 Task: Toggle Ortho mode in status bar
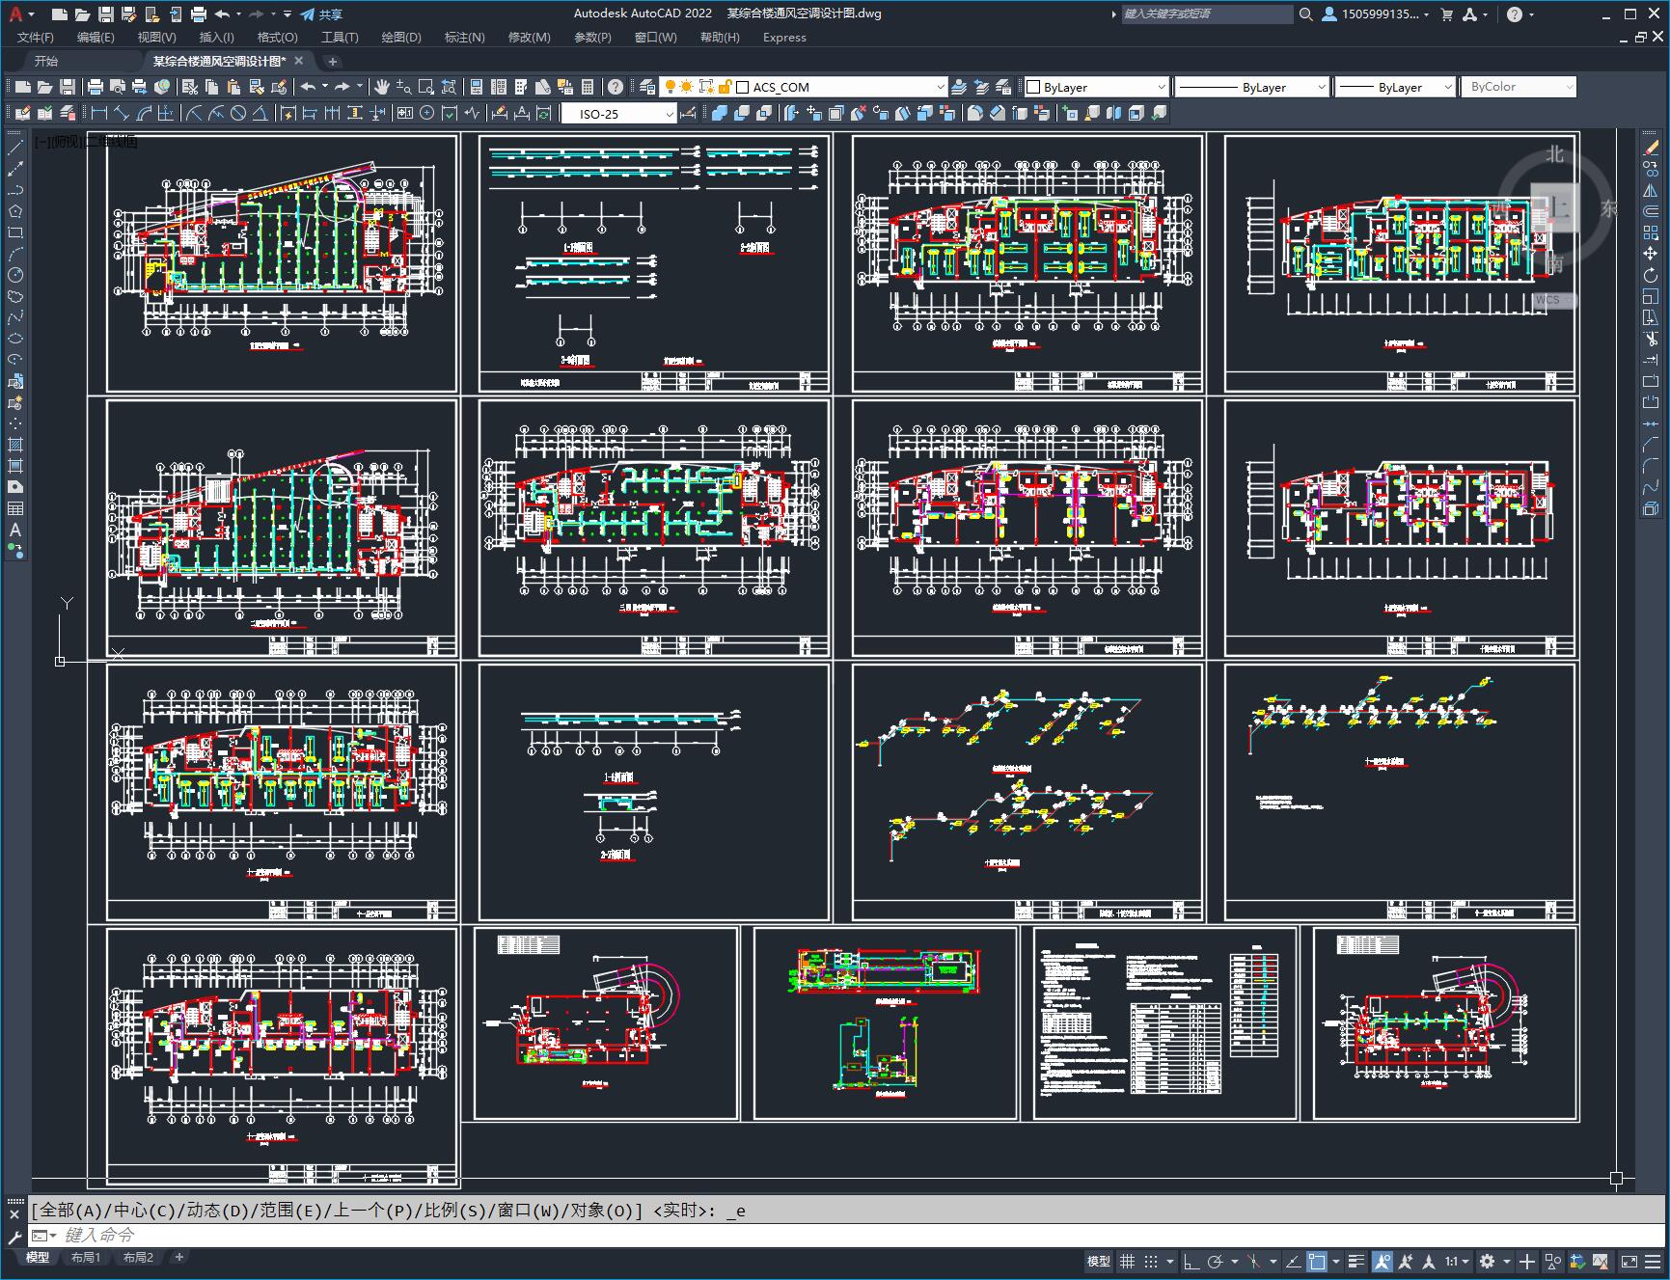pyautogui.click(x=1191, y=1261)
